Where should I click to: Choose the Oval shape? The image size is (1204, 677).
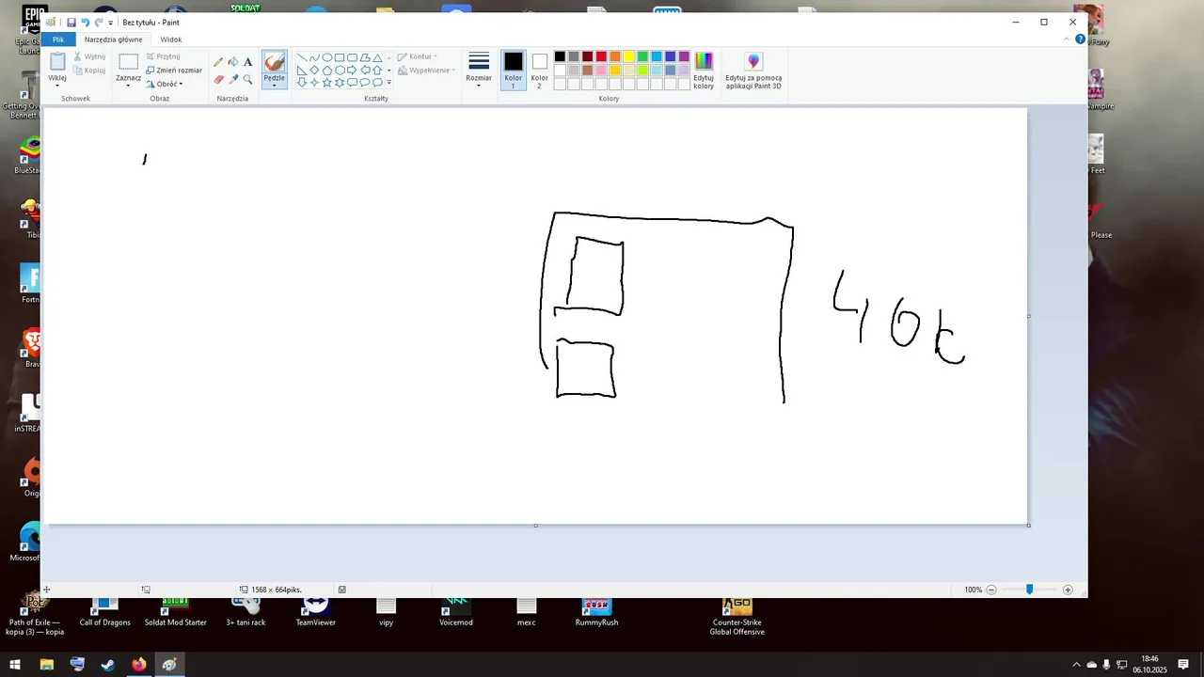point(327,57)
